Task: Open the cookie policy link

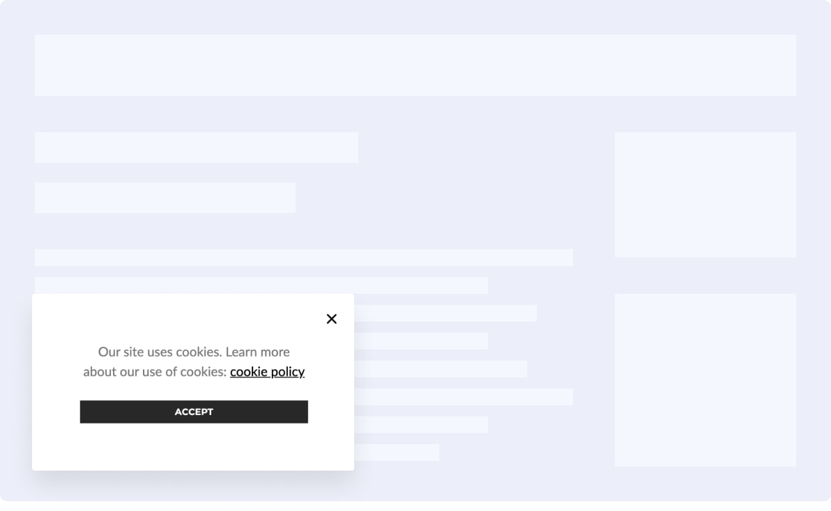Action: pos(267,372)
